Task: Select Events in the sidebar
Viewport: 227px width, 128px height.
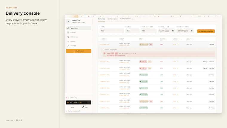Action: 79,33
